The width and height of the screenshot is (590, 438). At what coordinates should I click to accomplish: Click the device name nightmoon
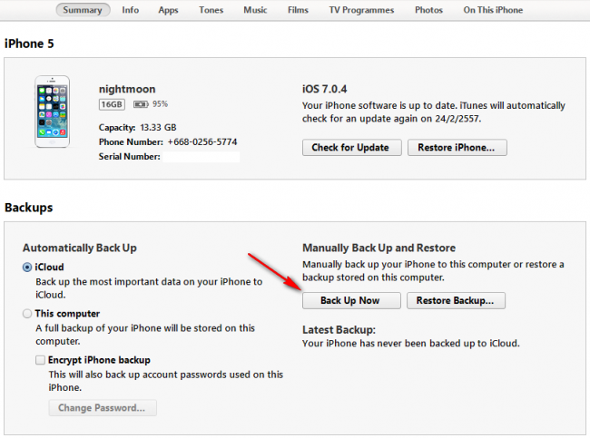click(127, 89)
